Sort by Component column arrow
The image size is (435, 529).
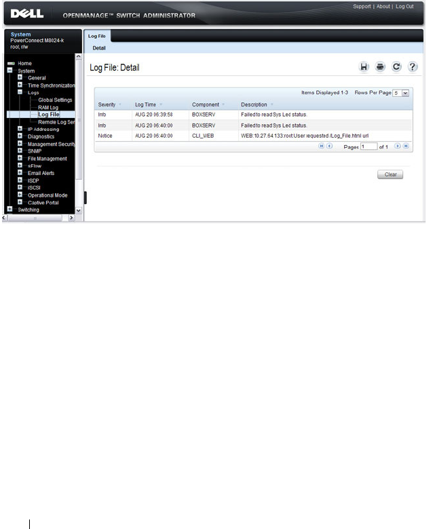(x=223, y=104)
